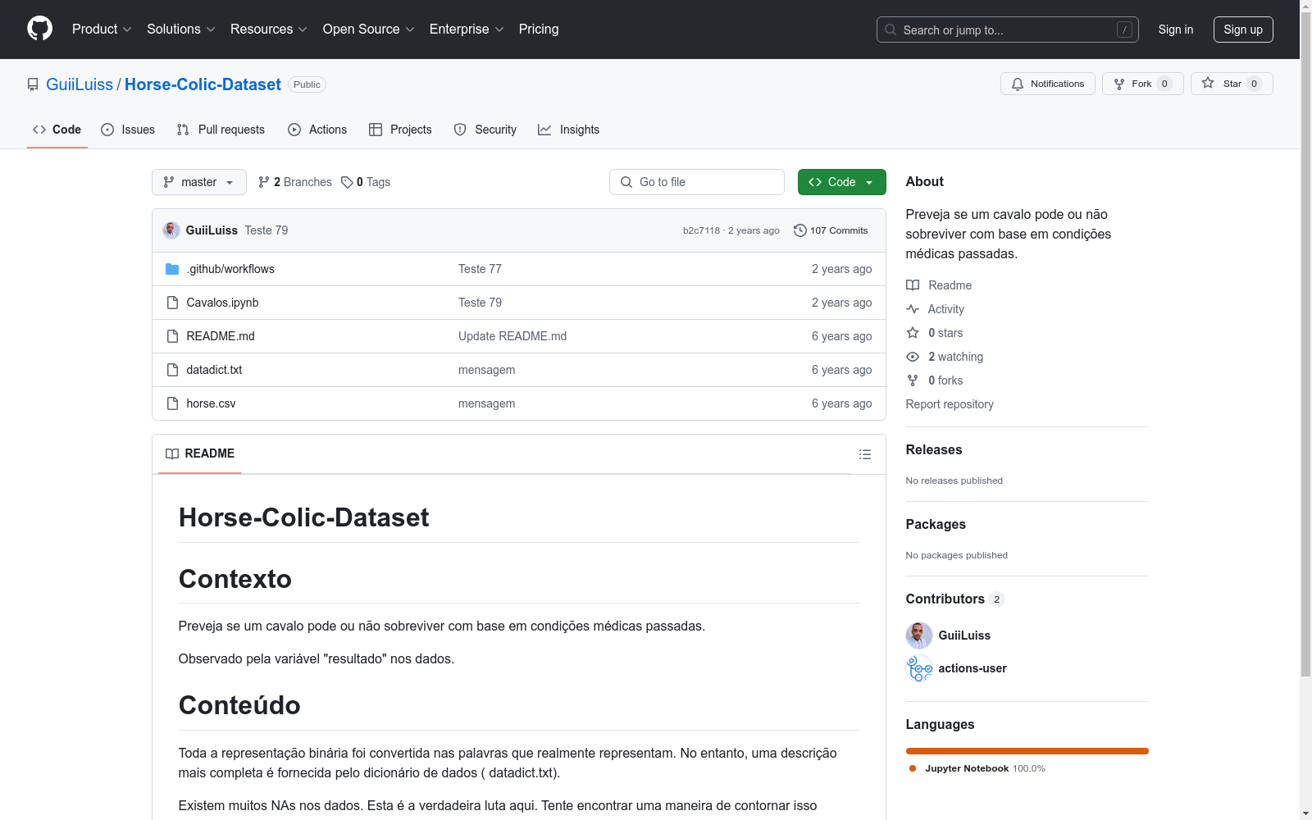Screen dimensions: 1312x820
Task: Click the star icon beside 0 stars
Action: click(913, 333)
